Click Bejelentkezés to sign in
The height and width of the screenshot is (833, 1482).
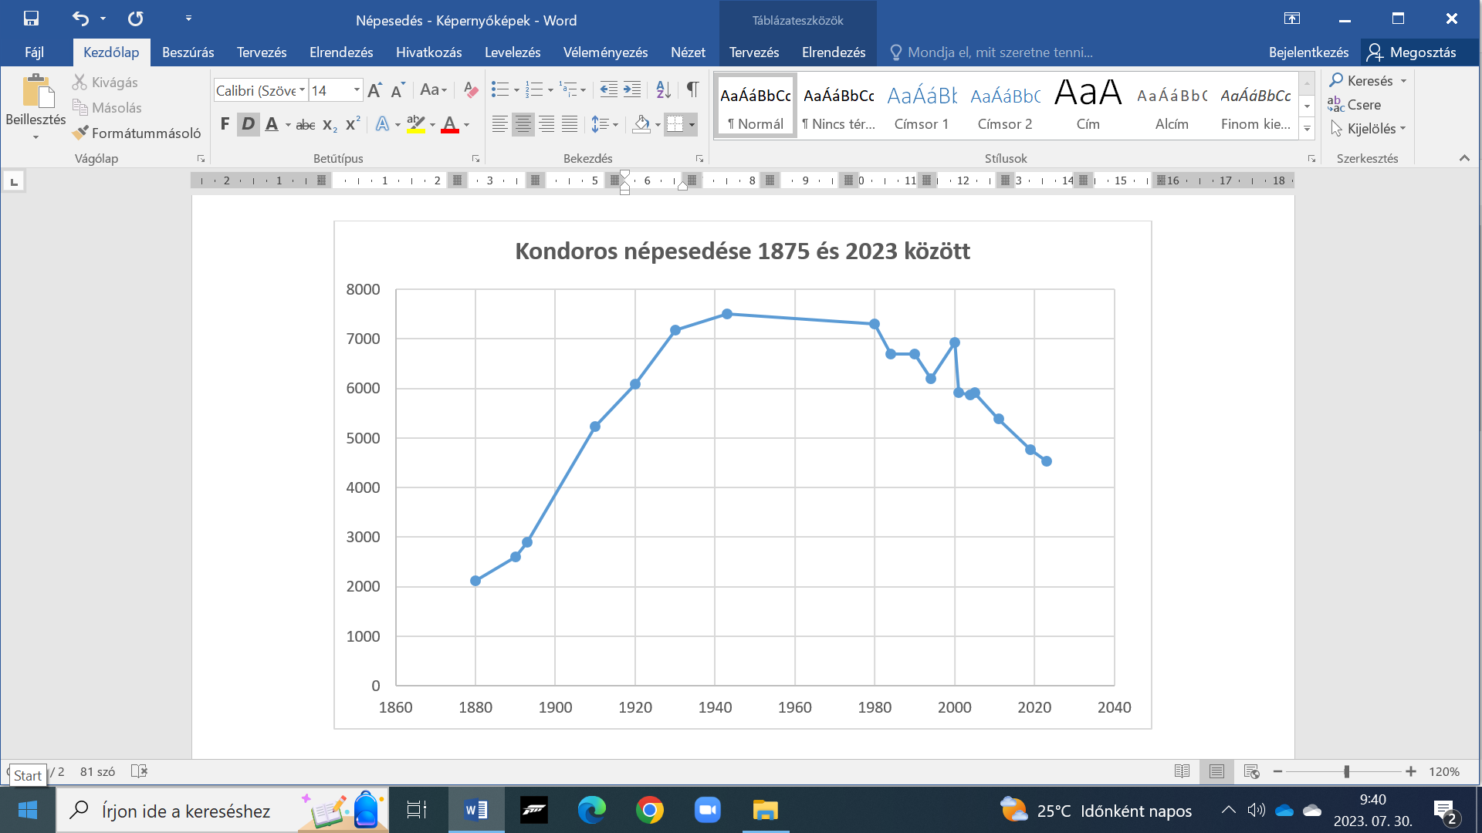[x=1308, y=52]
